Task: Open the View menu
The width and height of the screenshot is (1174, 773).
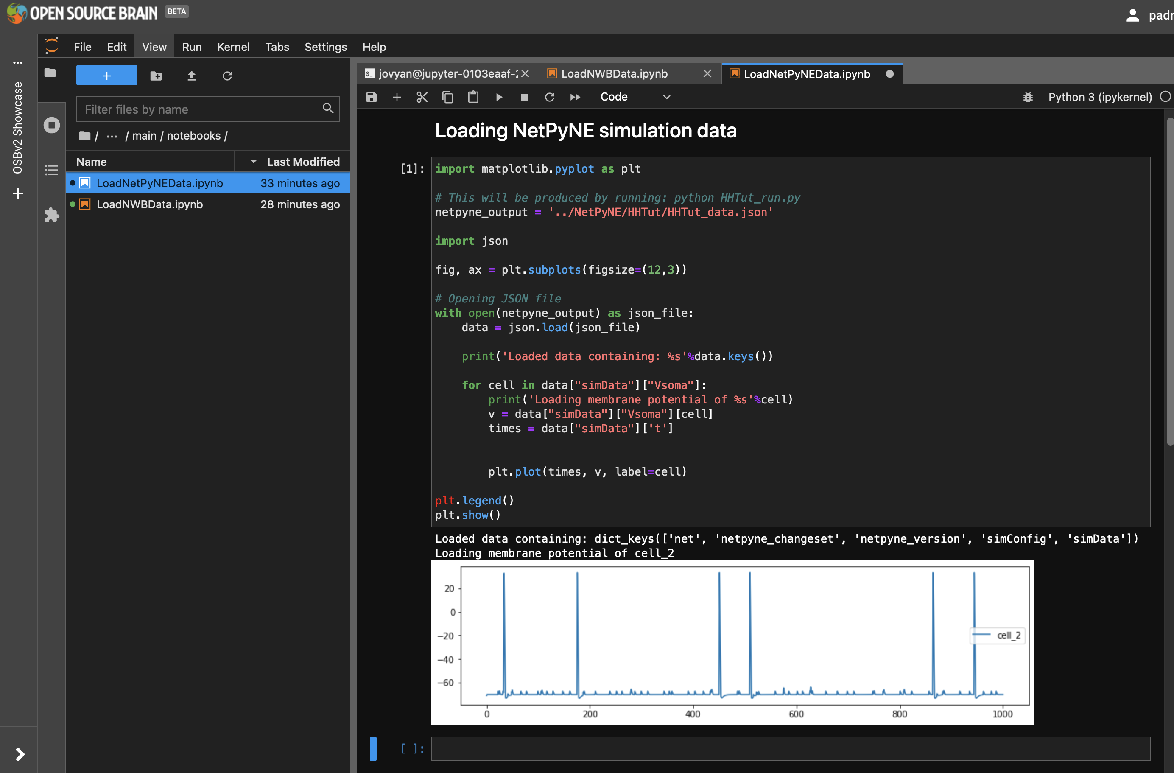Action: pyautogui.click(x=154, y=47)
